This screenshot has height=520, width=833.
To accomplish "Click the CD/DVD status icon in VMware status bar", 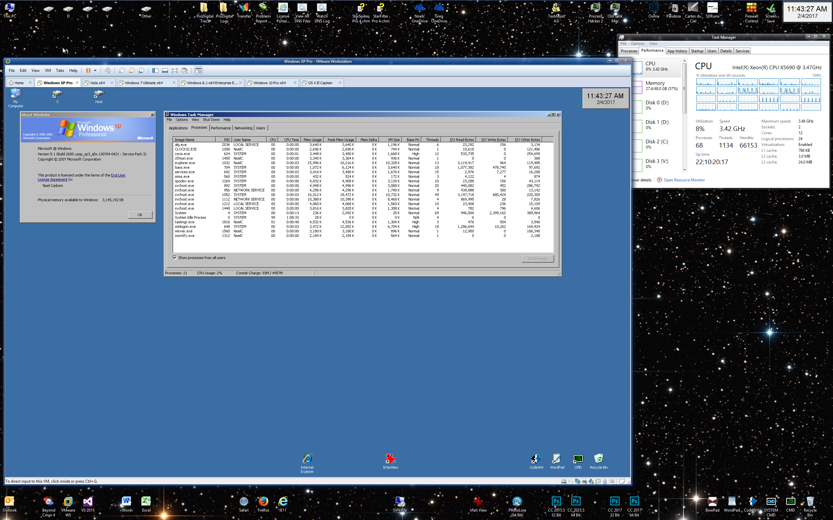I will tap(571, 481).
